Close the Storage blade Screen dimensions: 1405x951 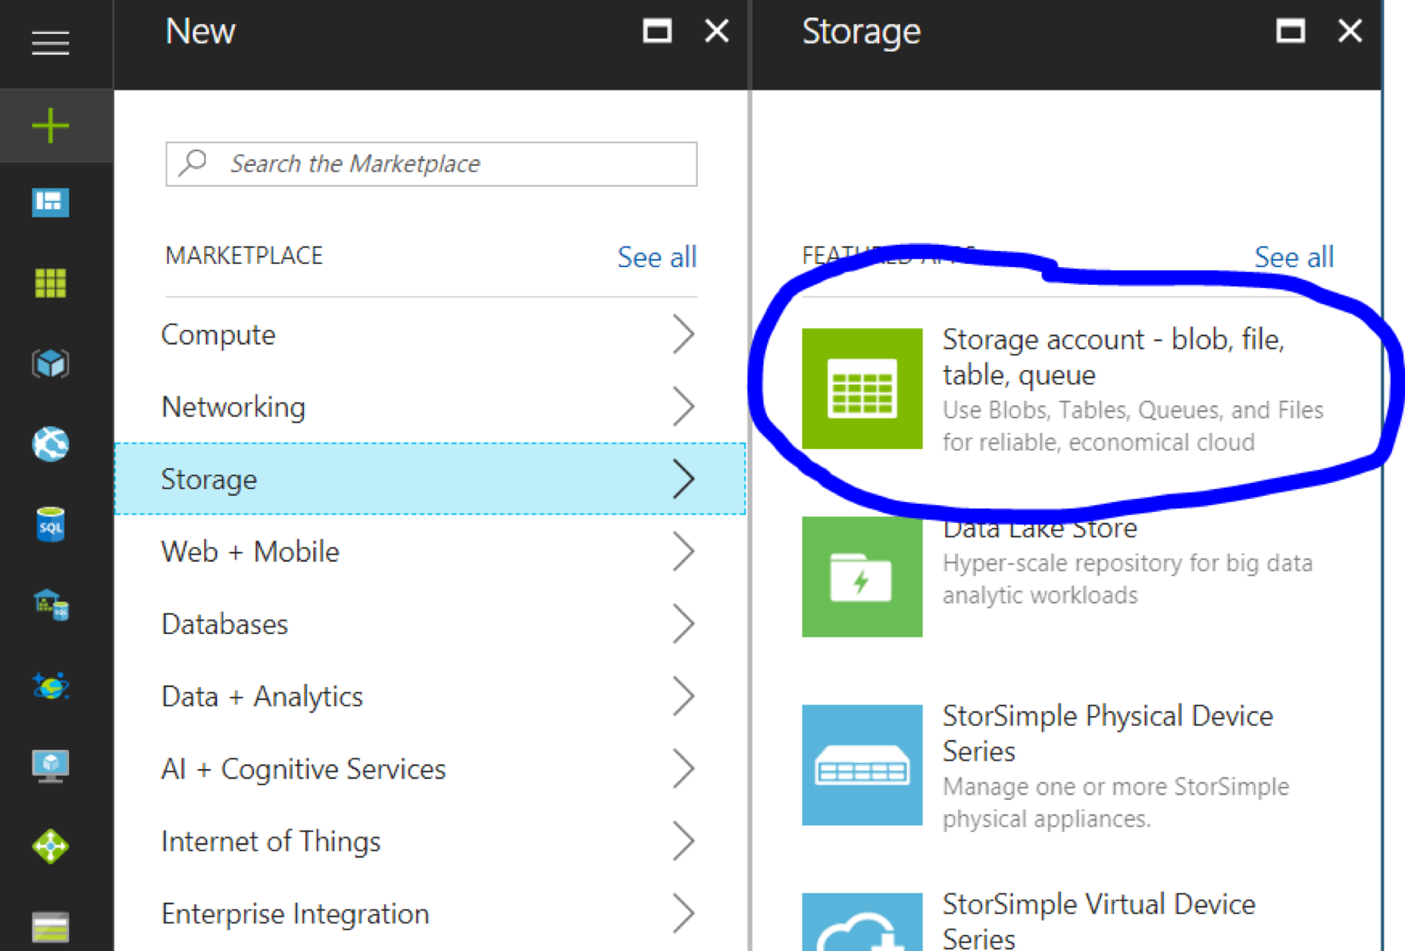(x=1350, y=31)
